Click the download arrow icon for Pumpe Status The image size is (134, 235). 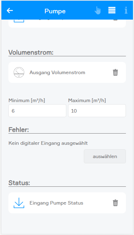[x=19, y=203]
